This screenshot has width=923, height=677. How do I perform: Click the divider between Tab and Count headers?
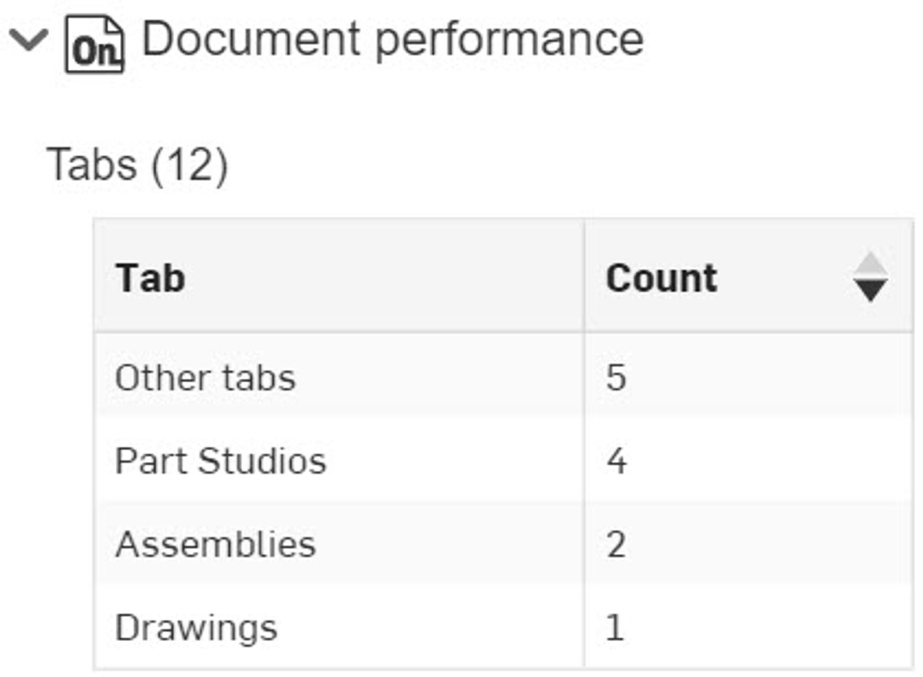584,277
